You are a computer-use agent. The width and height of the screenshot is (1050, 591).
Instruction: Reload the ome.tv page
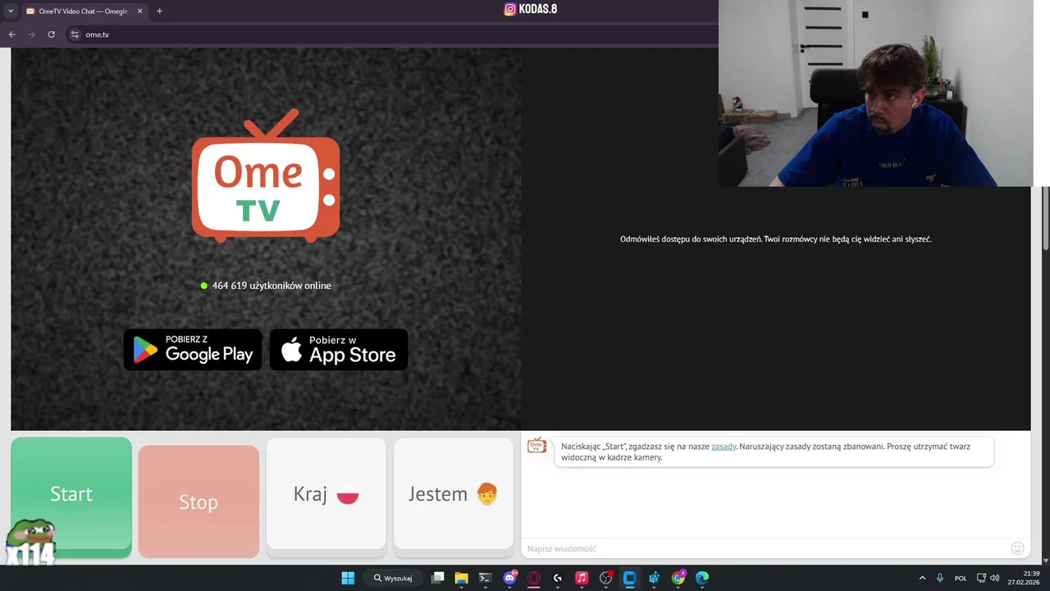click(51, 34)
